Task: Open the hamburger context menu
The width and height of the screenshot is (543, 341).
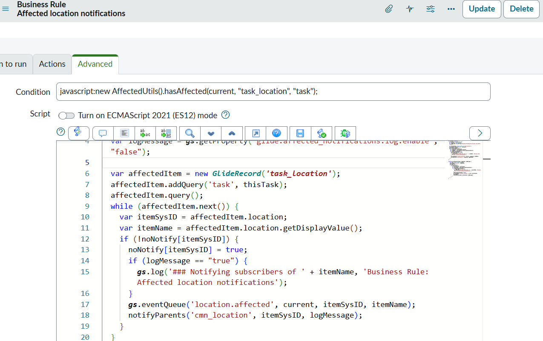Action: (6, 9)
